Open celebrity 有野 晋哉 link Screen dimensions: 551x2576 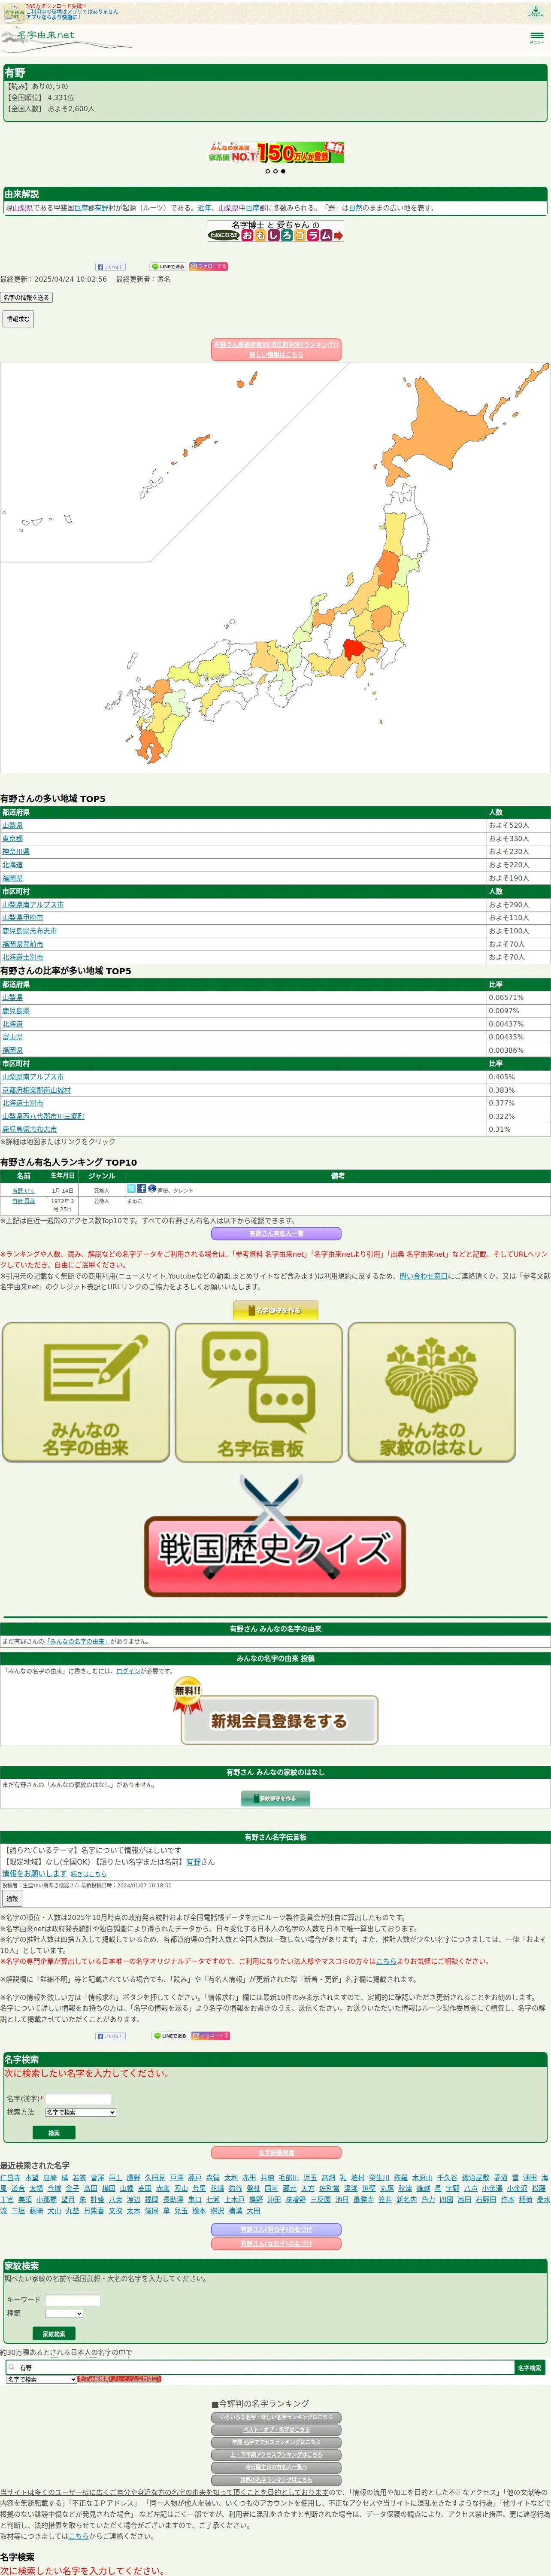(x=23, y=1201)
